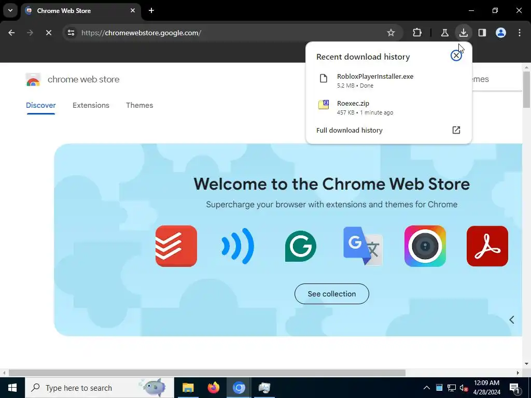This screenshot has width=531, height=398.
Task: Toggle the side panel icon
Action: (482, 33)
